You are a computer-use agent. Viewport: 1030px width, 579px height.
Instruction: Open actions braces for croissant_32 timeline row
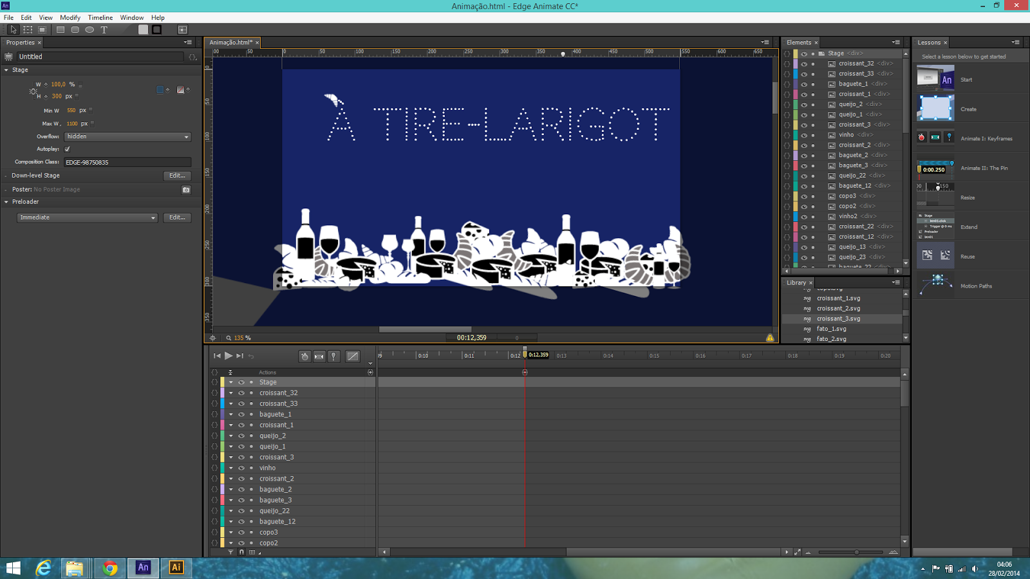(x=214, y=393)
